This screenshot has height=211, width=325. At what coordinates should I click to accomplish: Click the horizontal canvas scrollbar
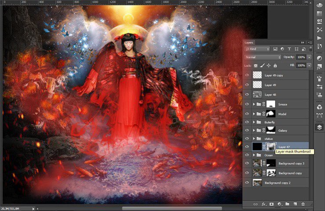click(172, 208)
